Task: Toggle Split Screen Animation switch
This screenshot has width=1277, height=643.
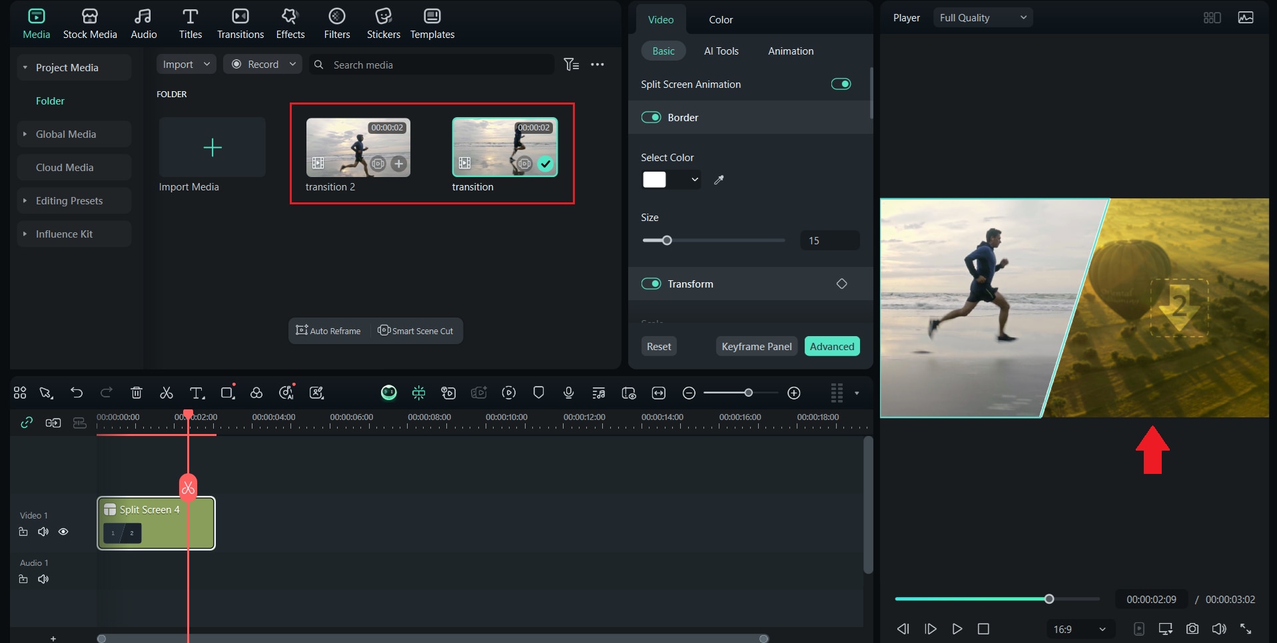Action: [x=841, y=84]
